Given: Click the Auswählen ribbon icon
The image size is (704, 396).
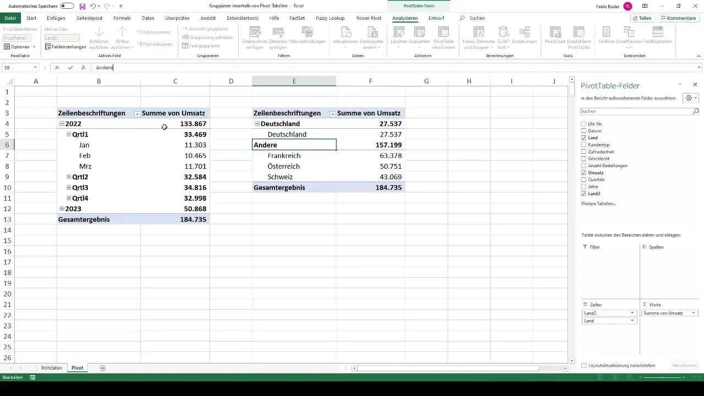Looking at the screenshot, I should pyautogui.click(x=420, y=32).
